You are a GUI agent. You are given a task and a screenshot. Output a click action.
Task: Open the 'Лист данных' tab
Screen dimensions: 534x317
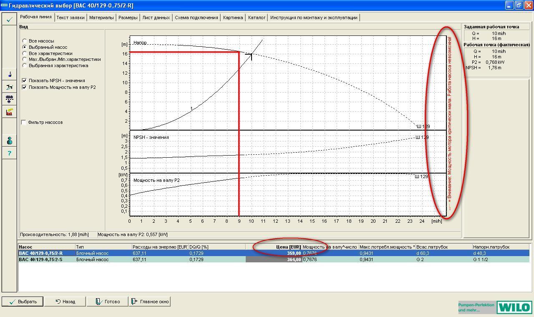156,18
